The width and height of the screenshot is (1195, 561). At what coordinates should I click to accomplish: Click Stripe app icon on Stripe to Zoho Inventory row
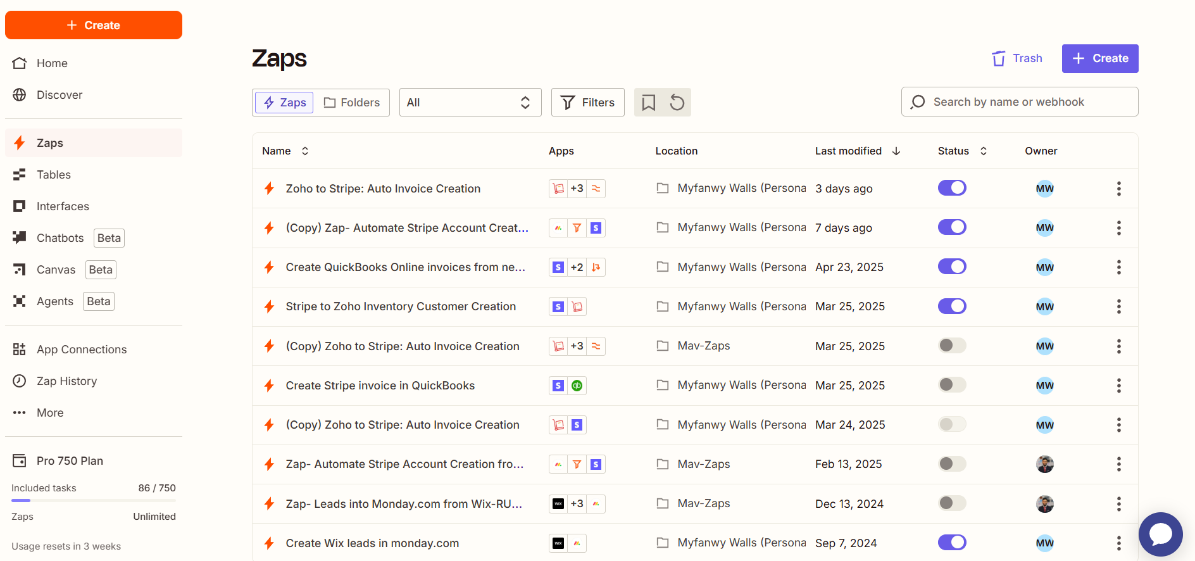tap(558, 306)
